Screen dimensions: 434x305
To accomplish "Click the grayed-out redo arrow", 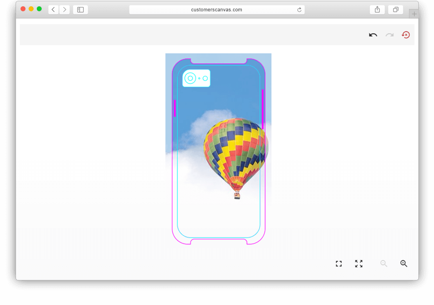I will point(389,35).
